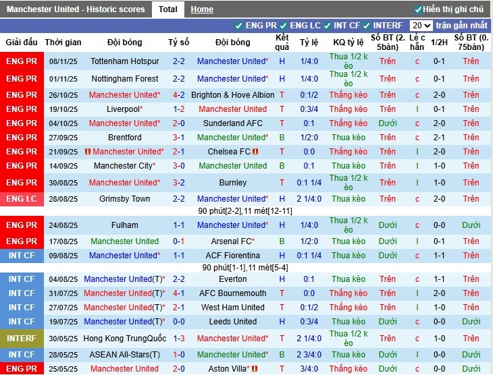
Task: Open Leeds United team link
Action: tap(233, 322)
